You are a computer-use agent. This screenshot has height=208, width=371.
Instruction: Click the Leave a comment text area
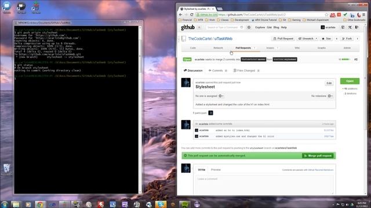264,185
